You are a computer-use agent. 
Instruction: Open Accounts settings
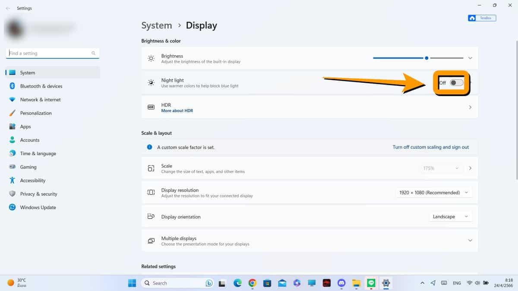[30, 140]
